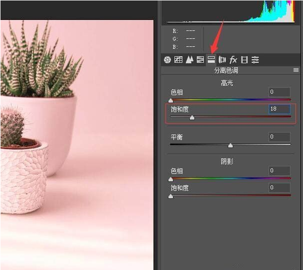Select the Split Toning panel icon
The height and width of the screenshot is (270, 303).
pos(211,60)
